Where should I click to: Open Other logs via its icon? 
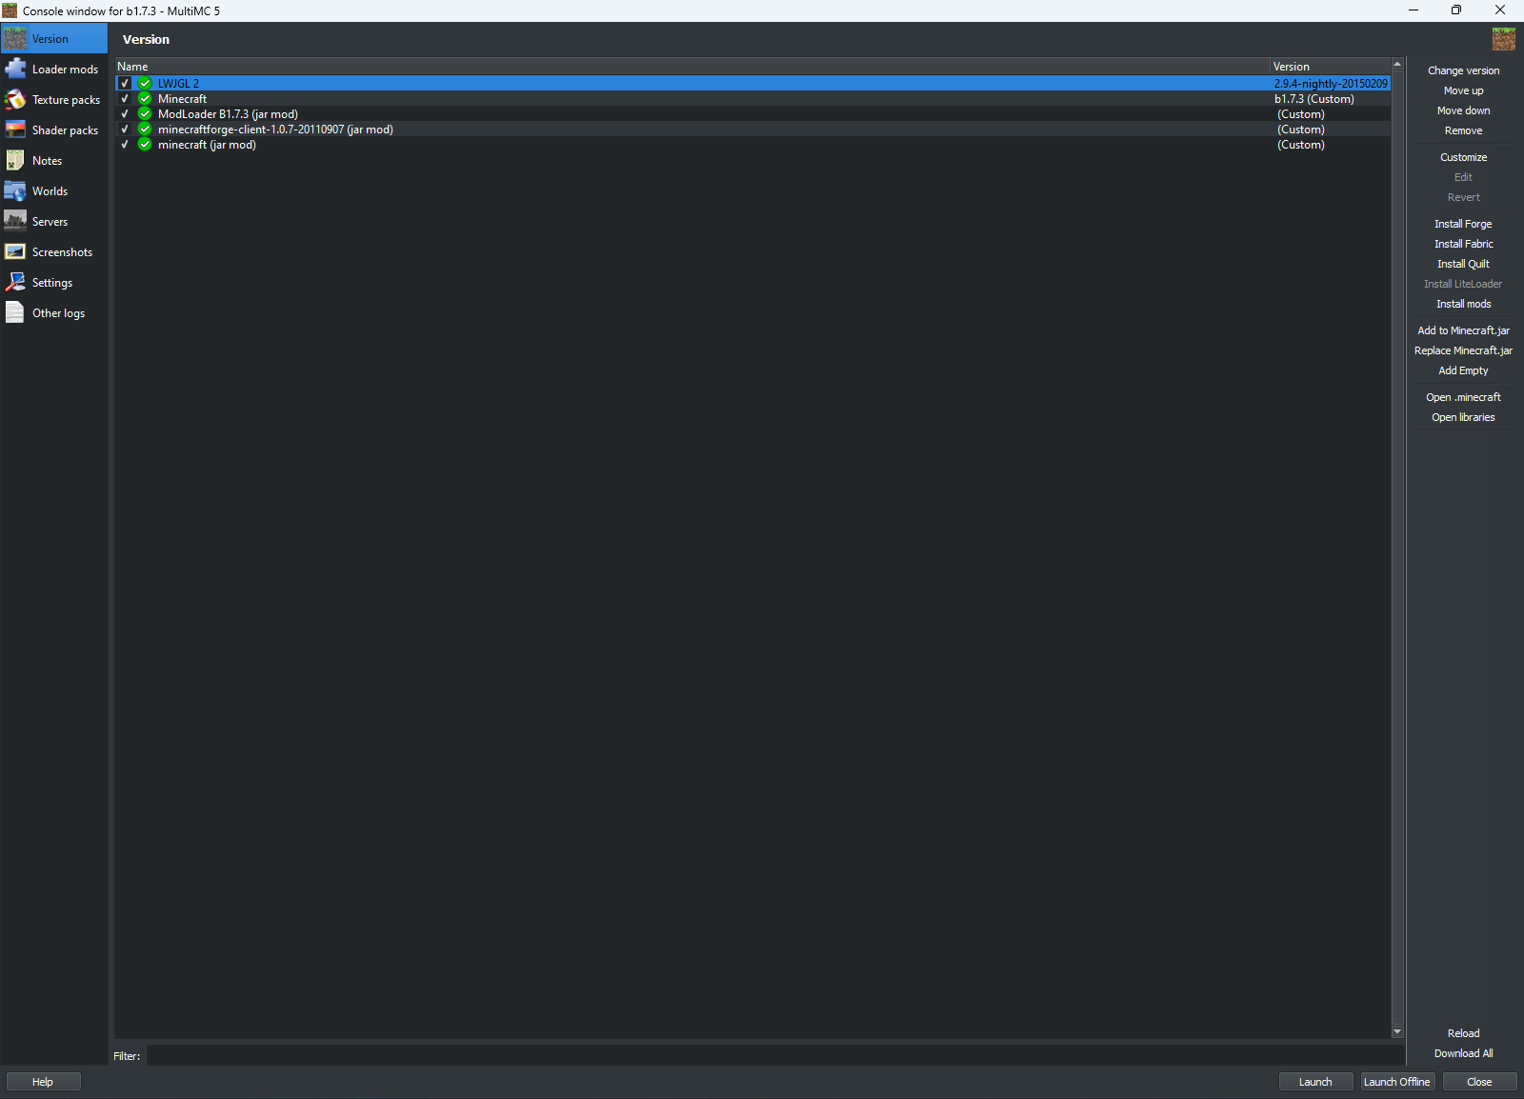pos(16,312)
